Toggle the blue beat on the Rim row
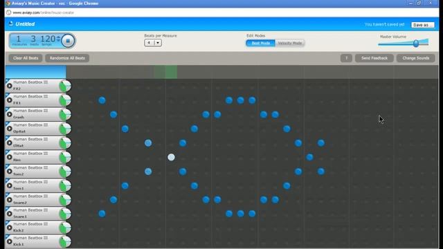This screenshot has width=443, height=249. coord(309,157)
